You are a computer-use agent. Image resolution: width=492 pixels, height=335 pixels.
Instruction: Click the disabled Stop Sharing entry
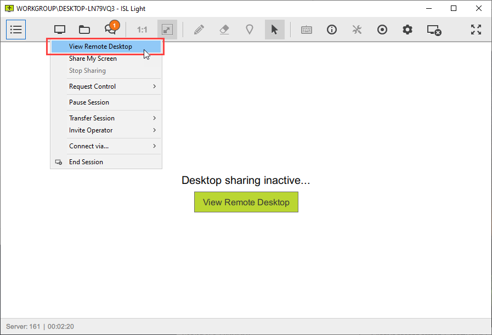[106, 71]
